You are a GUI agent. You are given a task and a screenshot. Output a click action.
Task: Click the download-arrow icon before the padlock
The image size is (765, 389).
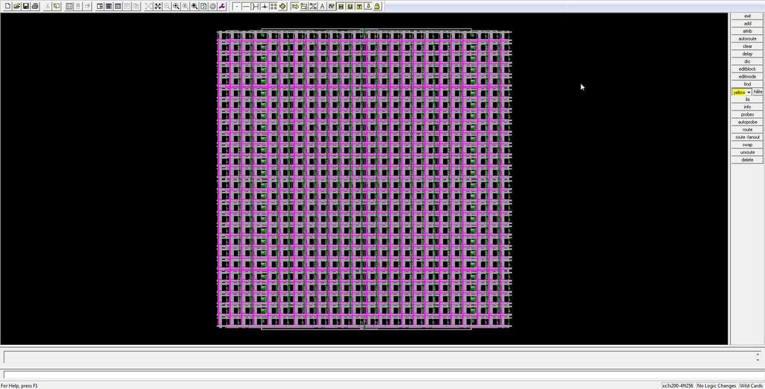pyautogui.click(x=368, y=6)
